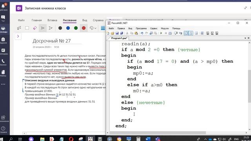Viewport: 251px width, 141px height.
Task: Open Вид menu in PascalABC.NET
Action: [130, 28]
